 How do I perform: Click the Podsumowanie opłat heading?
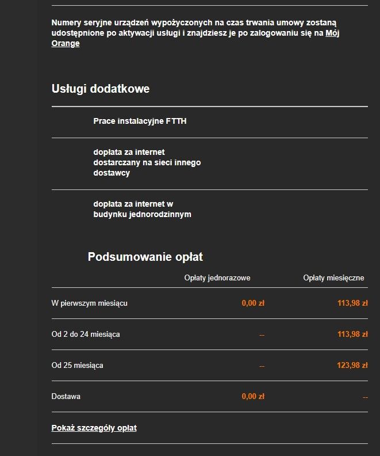point(145,257)
